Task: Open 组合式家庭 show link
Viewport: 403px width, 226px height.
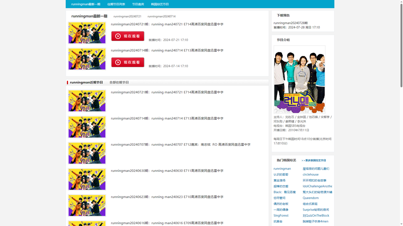Action: 310,204
